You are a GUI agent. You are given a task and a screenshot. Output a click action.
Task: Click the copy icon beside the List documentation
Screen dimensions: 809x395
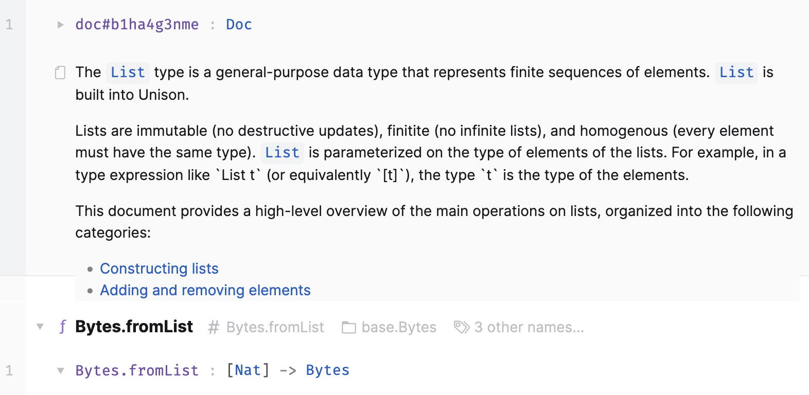coord(60,73)
